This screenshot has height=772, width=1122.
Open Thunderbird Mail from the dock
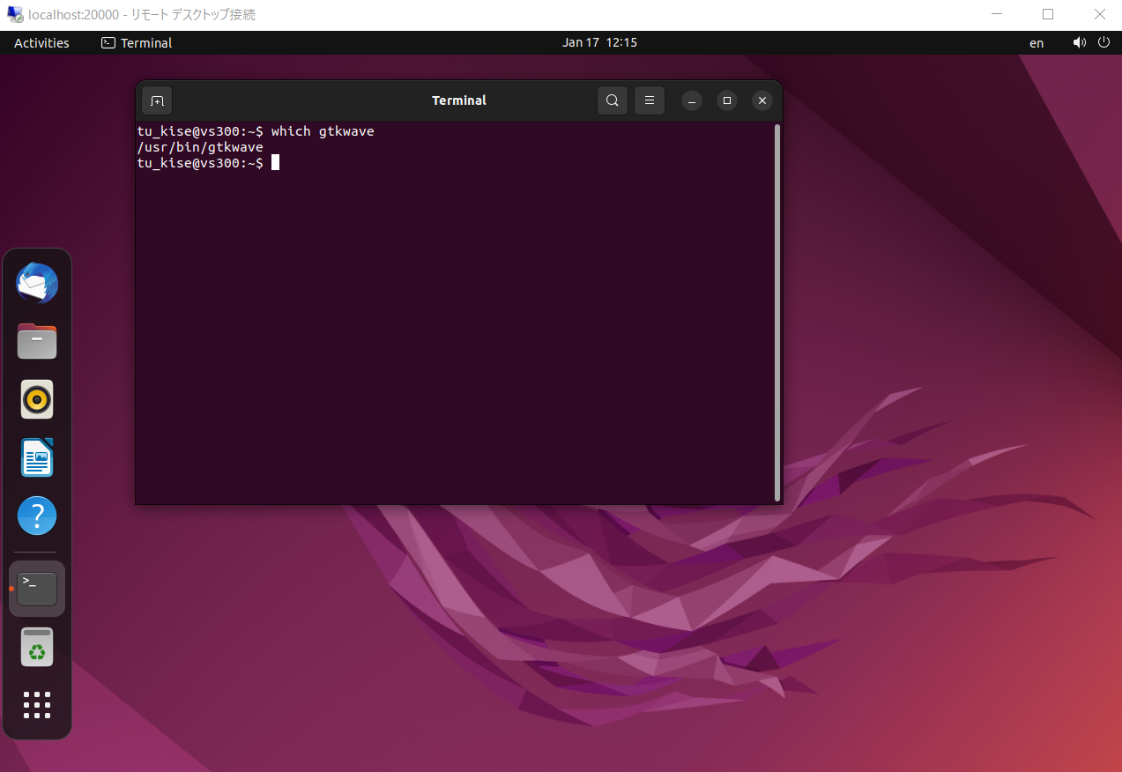point(37,284)
